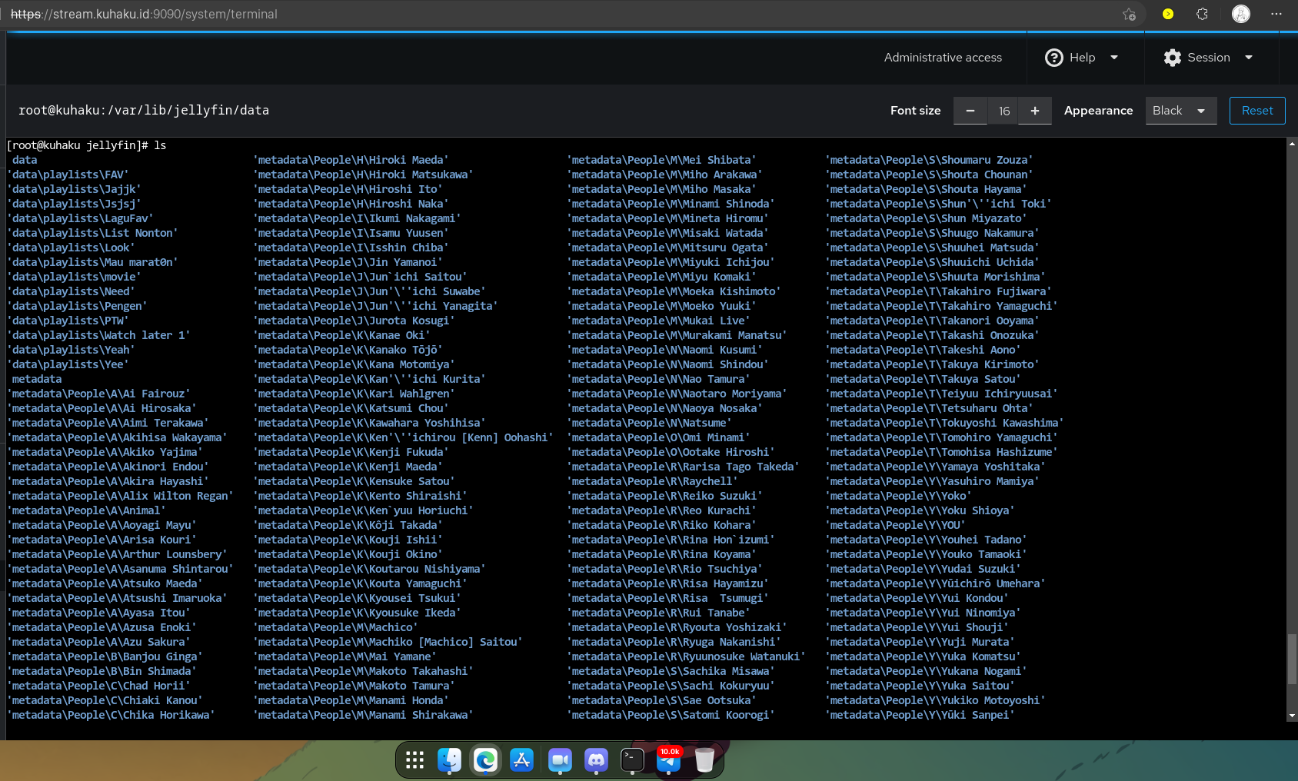The height and width of the screenshot is (781, 1298).
Task: Click the Administrative access link
Action: 944,57
